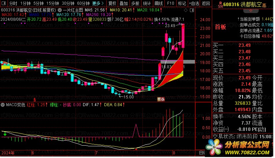Viewport: 275px width, 158px height.
Task: Click the MA250: 19.20 value
Action: (x=98, y=15)
